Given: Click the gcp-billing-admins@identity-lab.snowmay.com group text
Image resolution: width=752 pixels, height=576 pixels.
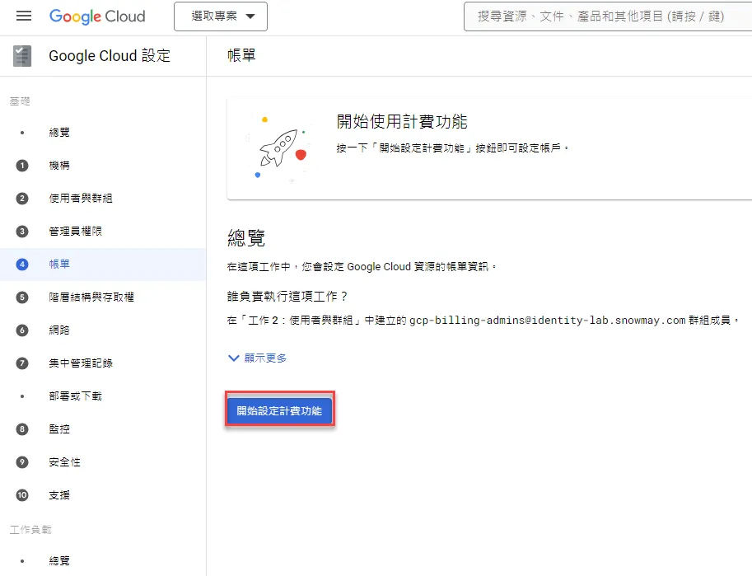Looking at the screenshot, I should click(547, 321).
